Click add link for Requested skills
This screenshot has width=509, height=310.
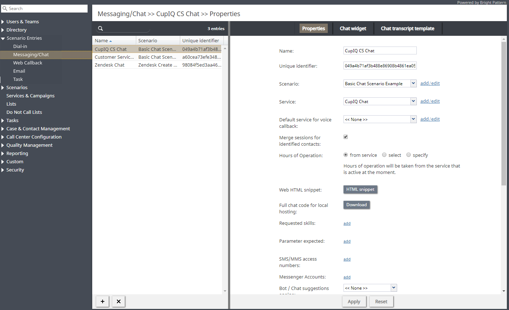coord(347,223)
